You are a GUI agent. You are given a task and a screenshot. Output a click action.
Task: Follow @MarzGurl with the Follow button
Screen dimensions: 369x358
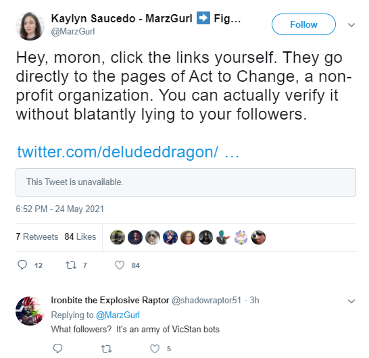(x=303, y=24)
